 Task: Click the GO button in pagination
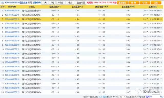[x=162, y=97]
